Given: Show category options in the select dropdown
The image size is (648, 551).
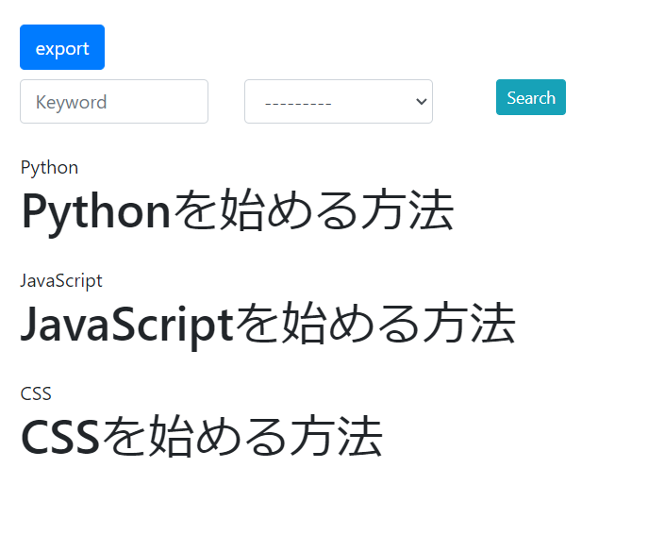Looking at the screenshot, I should [x=339, y=101].
